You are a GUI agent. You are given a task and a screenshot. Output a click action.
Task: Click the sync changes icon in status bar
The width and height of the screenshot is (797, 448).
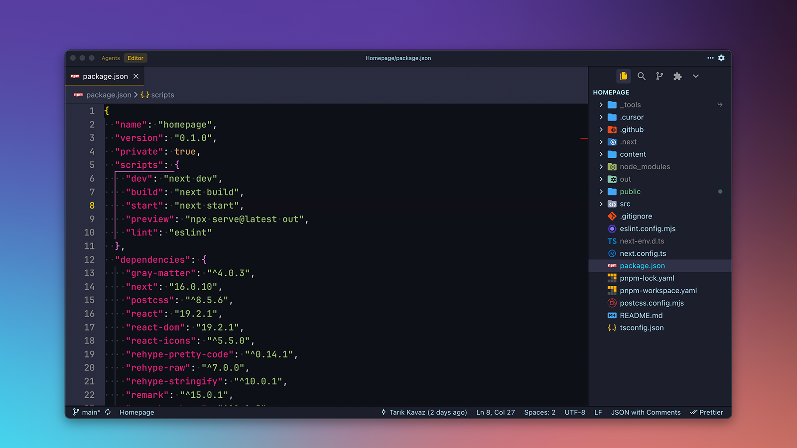(x=108, y=412)
